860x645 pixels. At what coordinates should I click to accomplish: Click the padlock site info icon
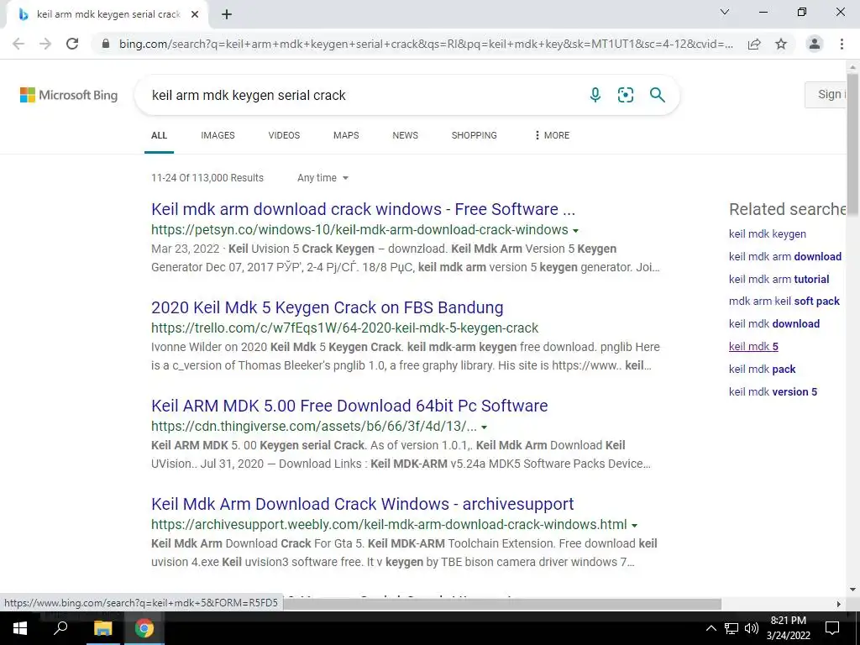pyautogui.click(x=106, y=44)
